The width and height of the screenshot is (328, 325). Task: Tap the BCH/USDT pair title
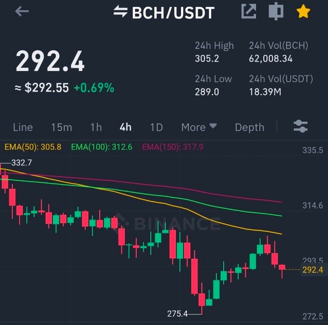[173, 13]
